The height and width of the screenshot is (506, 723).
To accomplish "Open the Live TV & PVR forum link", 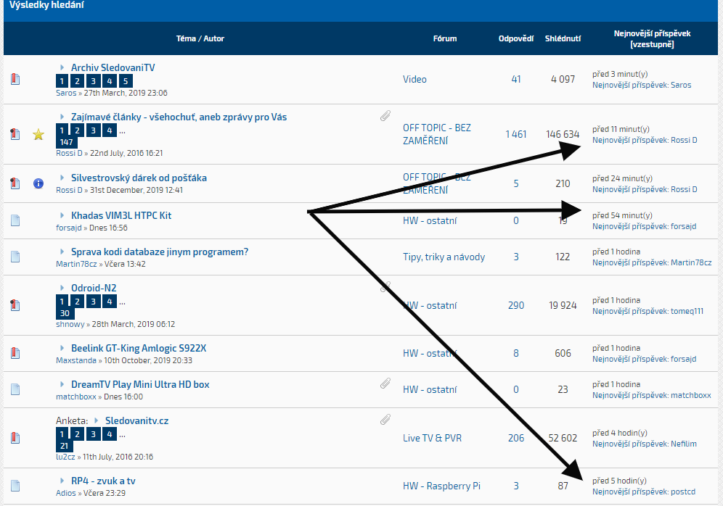I will pos(432,438).
